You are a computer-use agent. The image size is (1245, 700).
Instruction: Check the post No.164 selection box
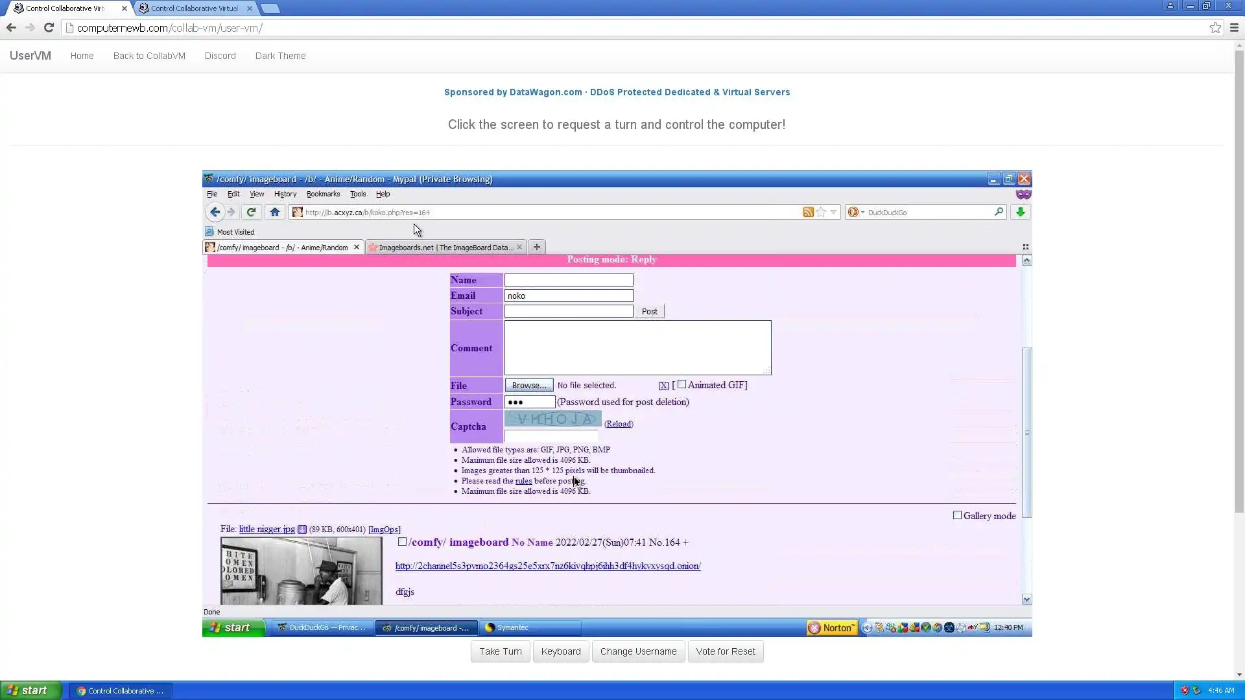click(402, 542)
